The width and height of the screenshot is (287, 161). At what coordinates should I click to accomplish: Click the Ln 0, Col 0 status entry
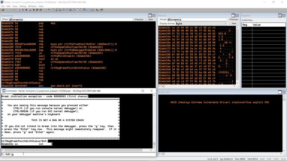213,159
